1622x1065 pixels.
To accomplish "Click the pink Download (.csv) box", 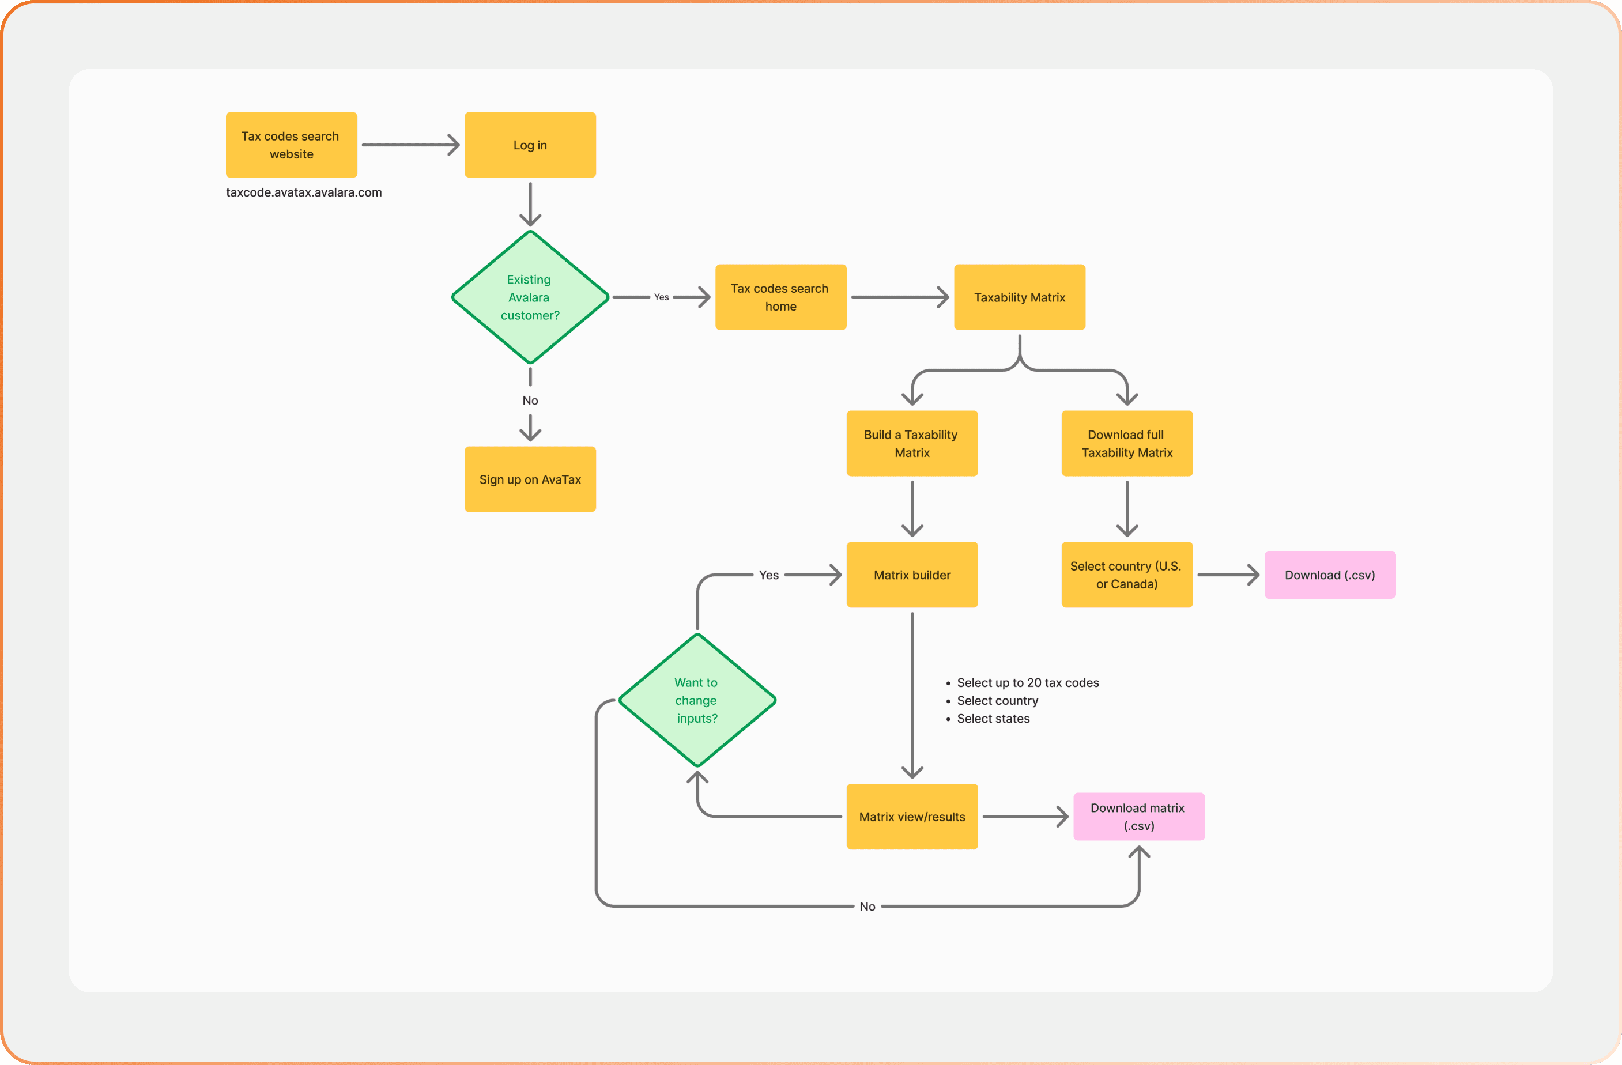I will pyautogui.click(x=1329, y=575).
